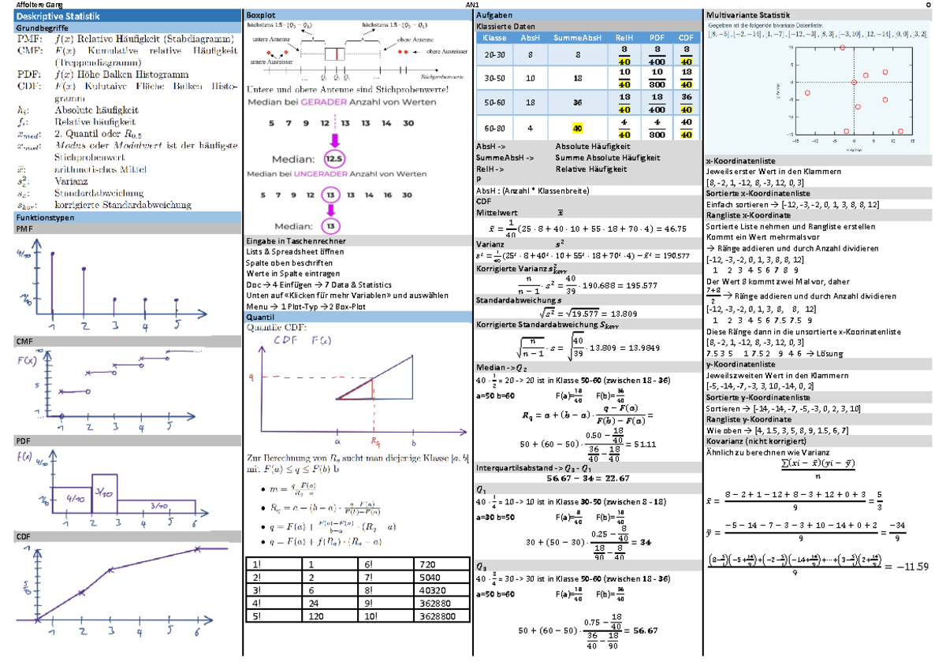Click the "x-Koordinatenliste" heading
The image size is (946, 669).
(741, 161)
